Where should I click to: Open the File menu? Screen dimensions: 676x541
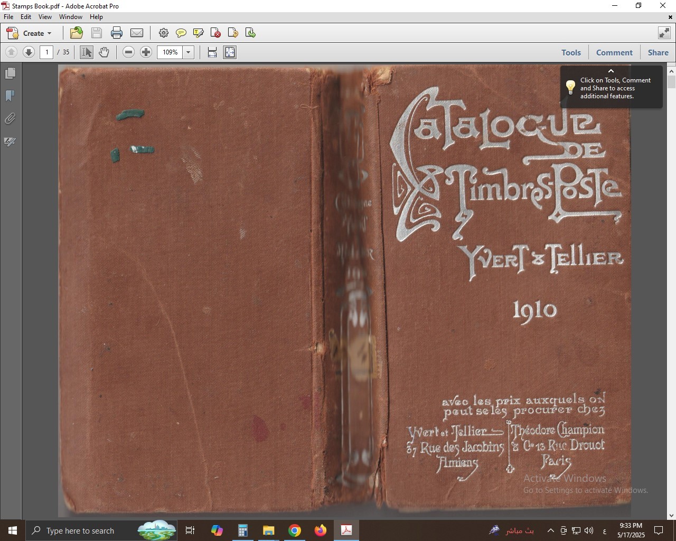point(8,17)
